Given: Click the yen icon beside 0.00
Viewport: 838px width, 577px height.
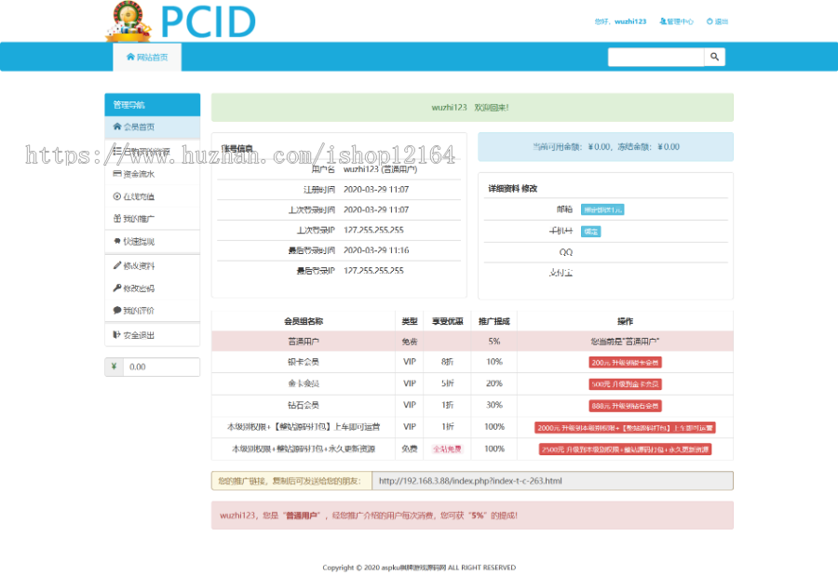Looking at the screenshot, I should tap(114, 367).
